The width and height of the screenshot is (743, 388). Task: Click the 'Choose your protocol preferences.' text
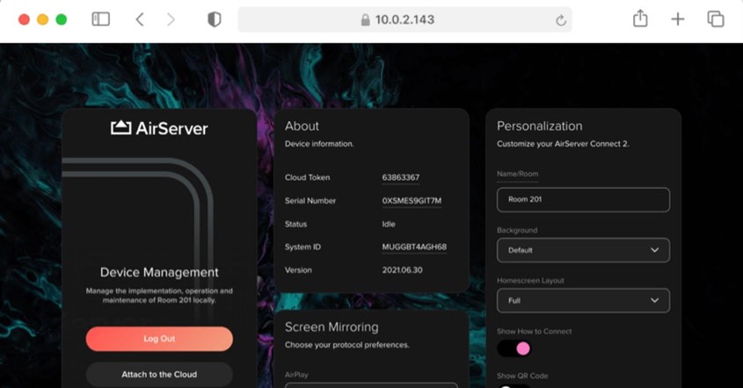(x=346, y=345)
